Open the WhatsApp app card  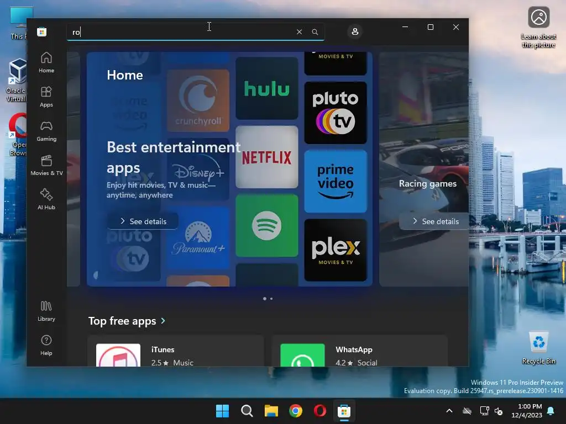tap(360, 351)
